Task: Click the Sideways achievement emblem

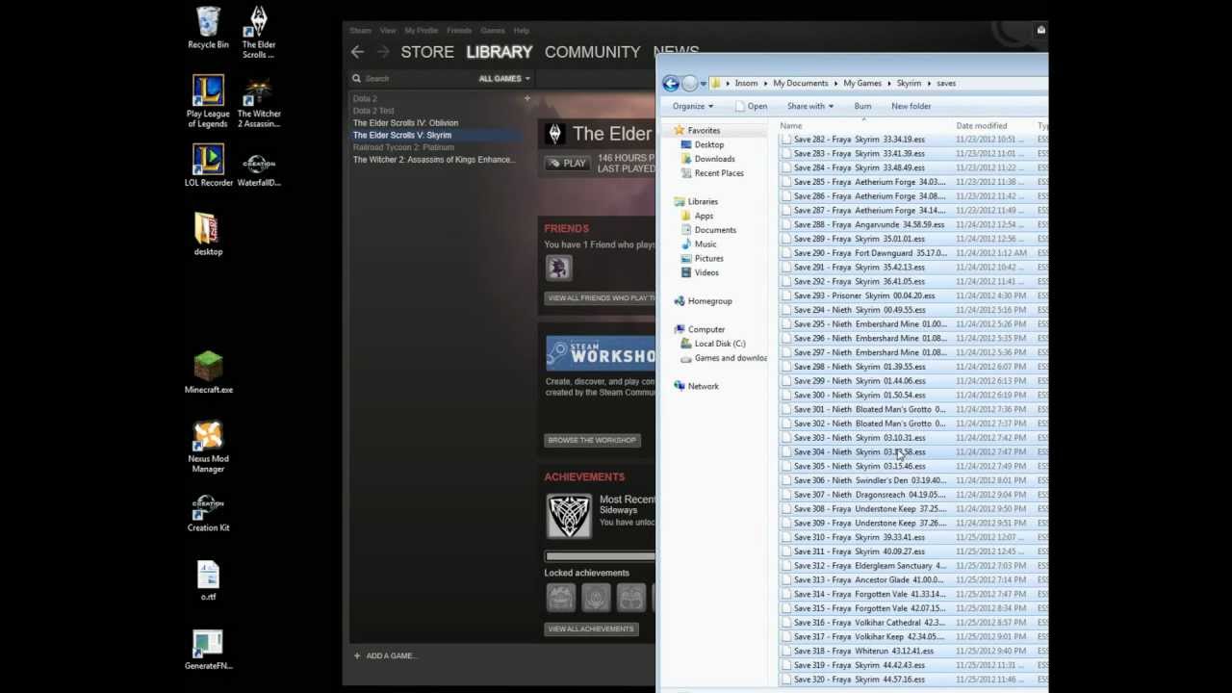Action: tap(569, 515)
